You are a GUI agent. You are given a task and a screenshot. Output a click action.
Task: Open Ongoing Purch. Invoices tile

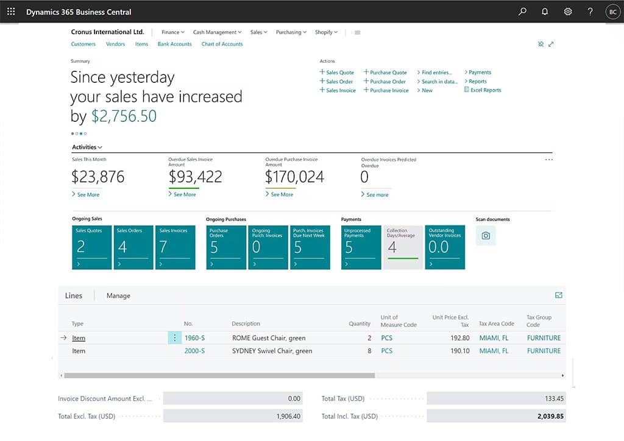point(268,247)
